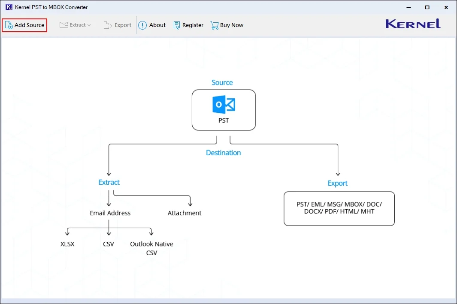Click the Kernel logo at top right
457x304 pixels.
(412, 24)
